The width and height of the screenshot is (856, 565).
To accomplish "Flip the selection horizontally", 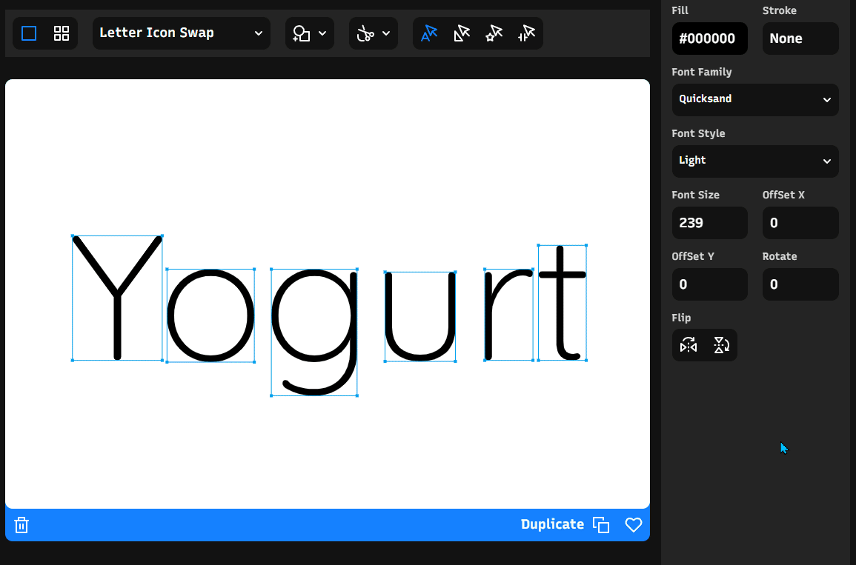I will (x=689, y=345).
